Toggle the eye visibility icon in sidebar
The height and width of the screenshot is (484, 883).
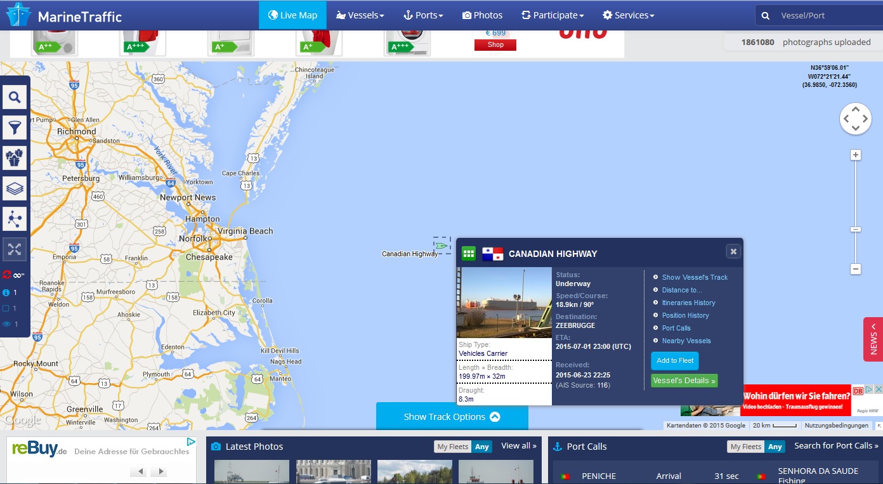6,324
